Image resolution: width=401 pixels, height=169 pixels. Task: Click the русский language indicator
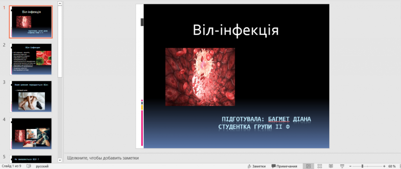click(x=42, y=166)
